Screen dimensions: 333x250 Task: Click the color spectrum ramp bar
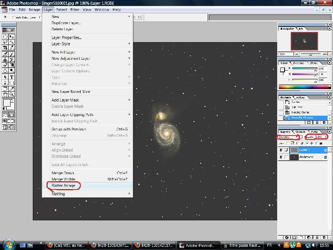(305, 87)
